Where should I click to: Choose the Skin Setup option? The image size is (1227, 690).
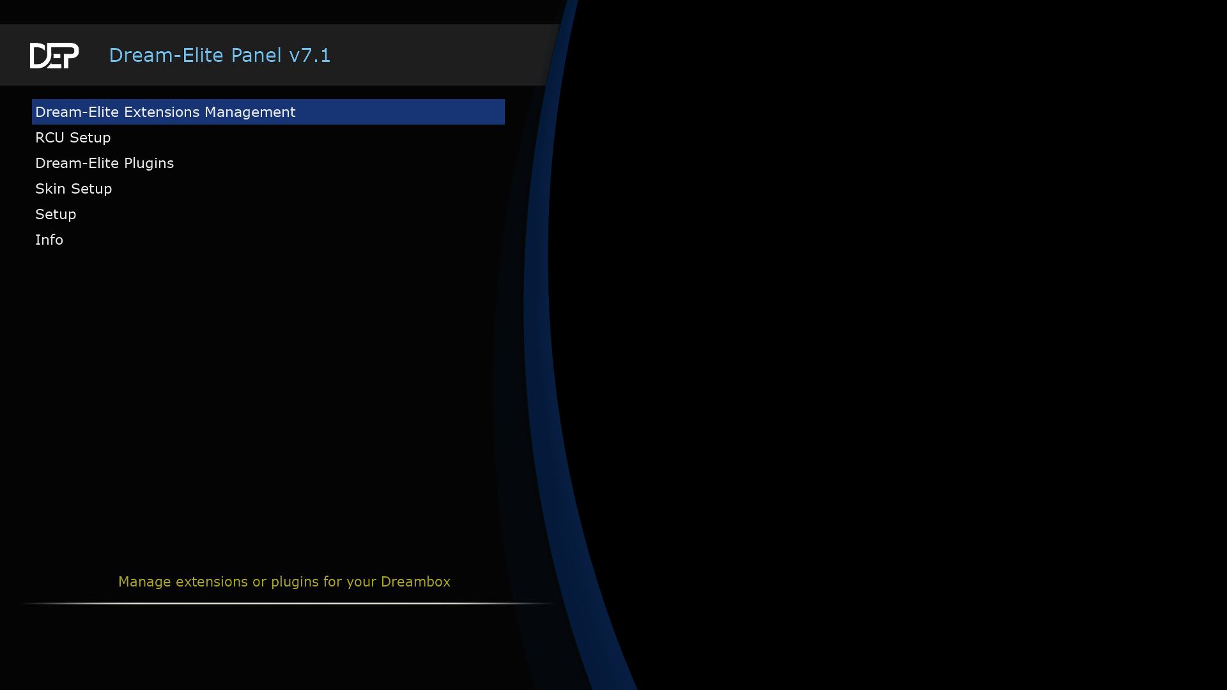tap(73, 188)
